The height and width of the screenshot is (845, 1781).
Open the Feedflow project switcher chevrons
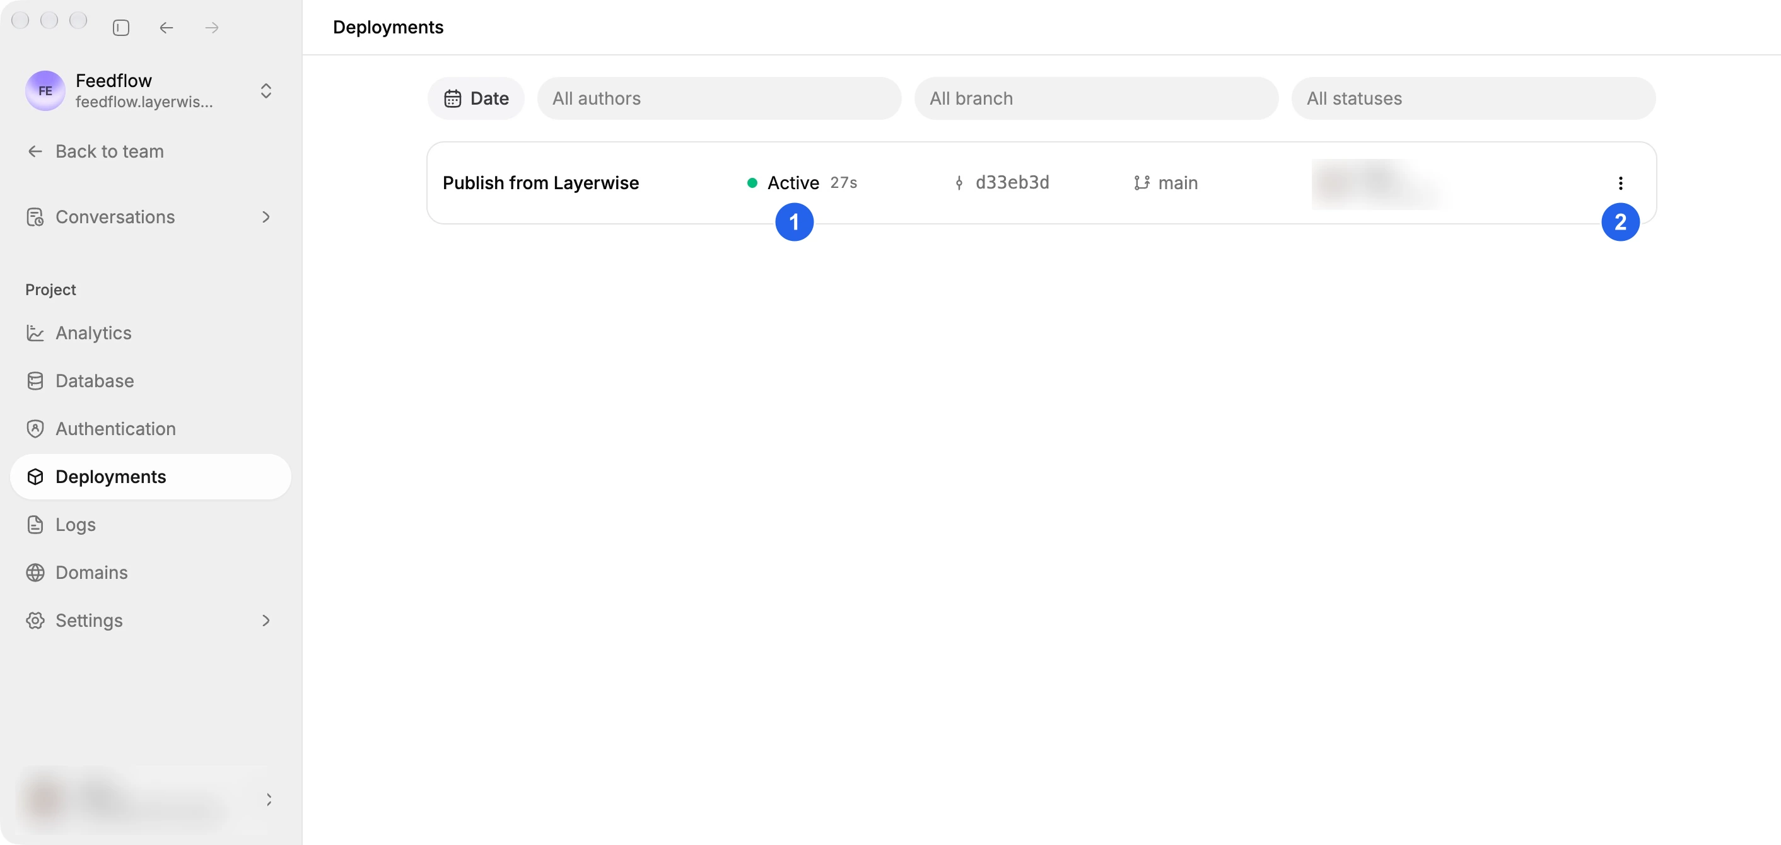point(266,91)
